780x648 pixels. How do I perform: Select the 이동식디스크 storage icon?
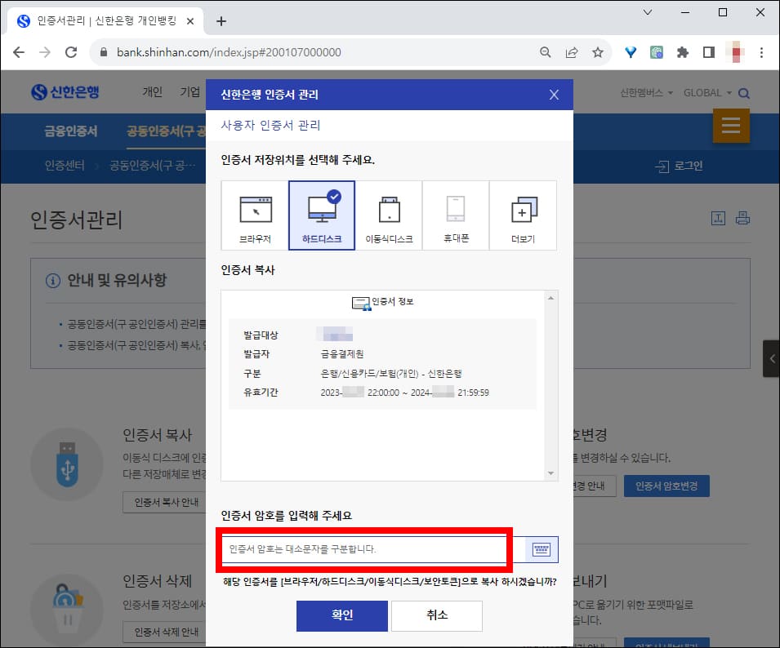[x=389, y=215]
